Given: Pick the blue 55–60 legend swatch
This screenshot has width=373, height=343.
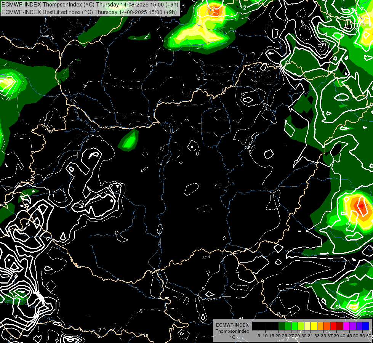Looking at the screenshot, I should pos(366,326).
